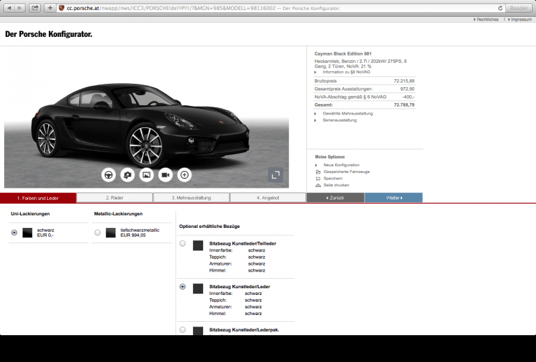Select tiefschwarzmetallic paint radio button
The image size is (536, 362).
pos(97,233)
